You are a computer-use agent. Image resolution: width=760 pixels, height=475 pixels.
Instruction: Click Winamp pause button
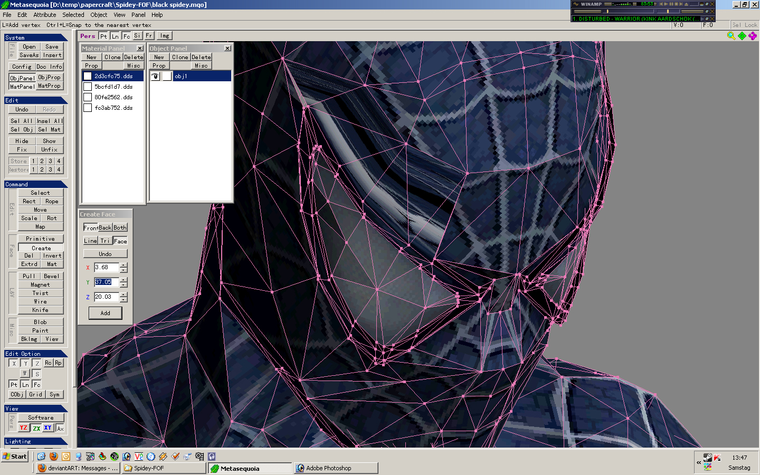point(672,4)
